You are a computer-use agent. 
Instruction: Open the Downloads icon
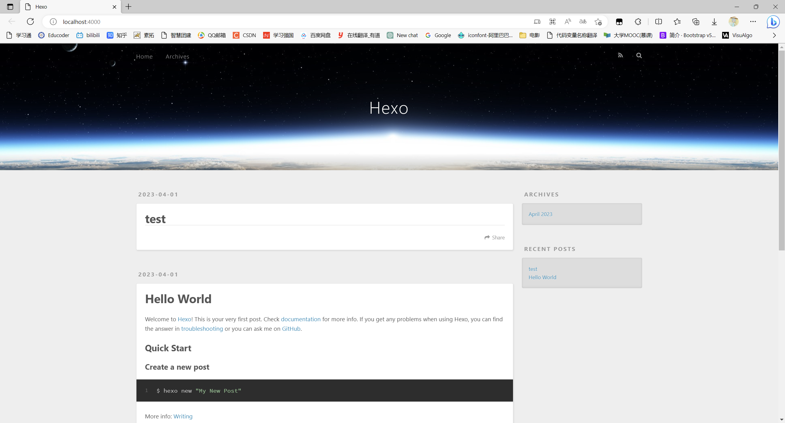(714, 22)
